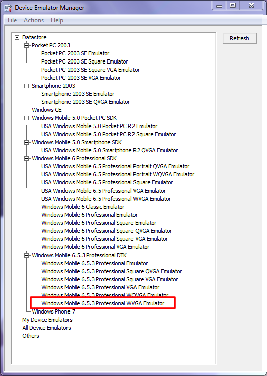
Task: Click the Refresh button
Action: point(240,38)
